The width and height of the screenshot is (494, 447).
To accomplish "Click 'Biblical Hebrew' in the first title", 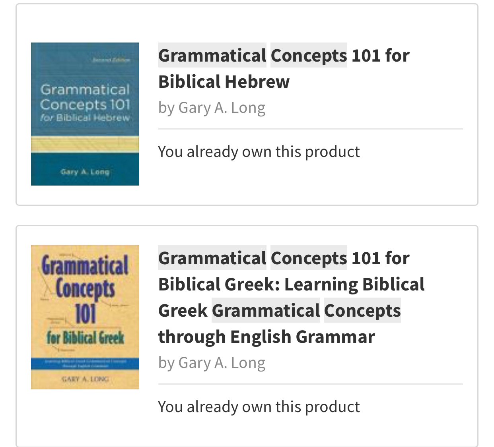I will click(x=224, y=82).
